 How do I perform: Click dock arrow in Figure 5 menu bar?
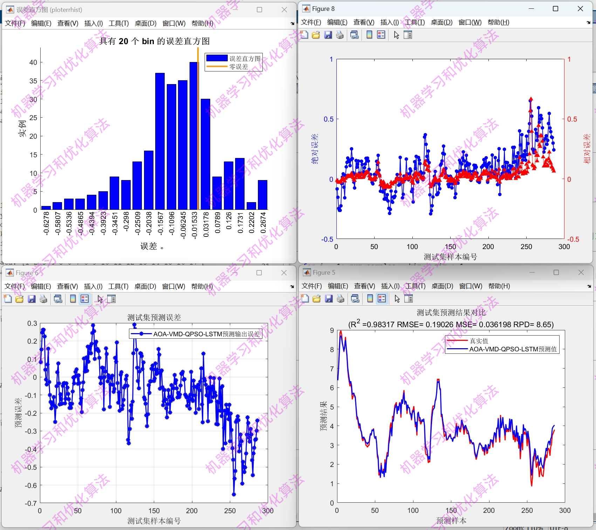point(589,286)
